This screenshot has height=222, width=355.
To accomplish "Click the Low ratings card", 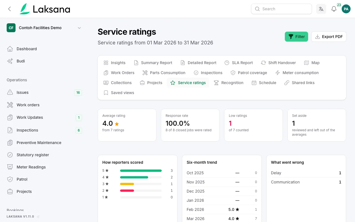I will coord(253,125).
